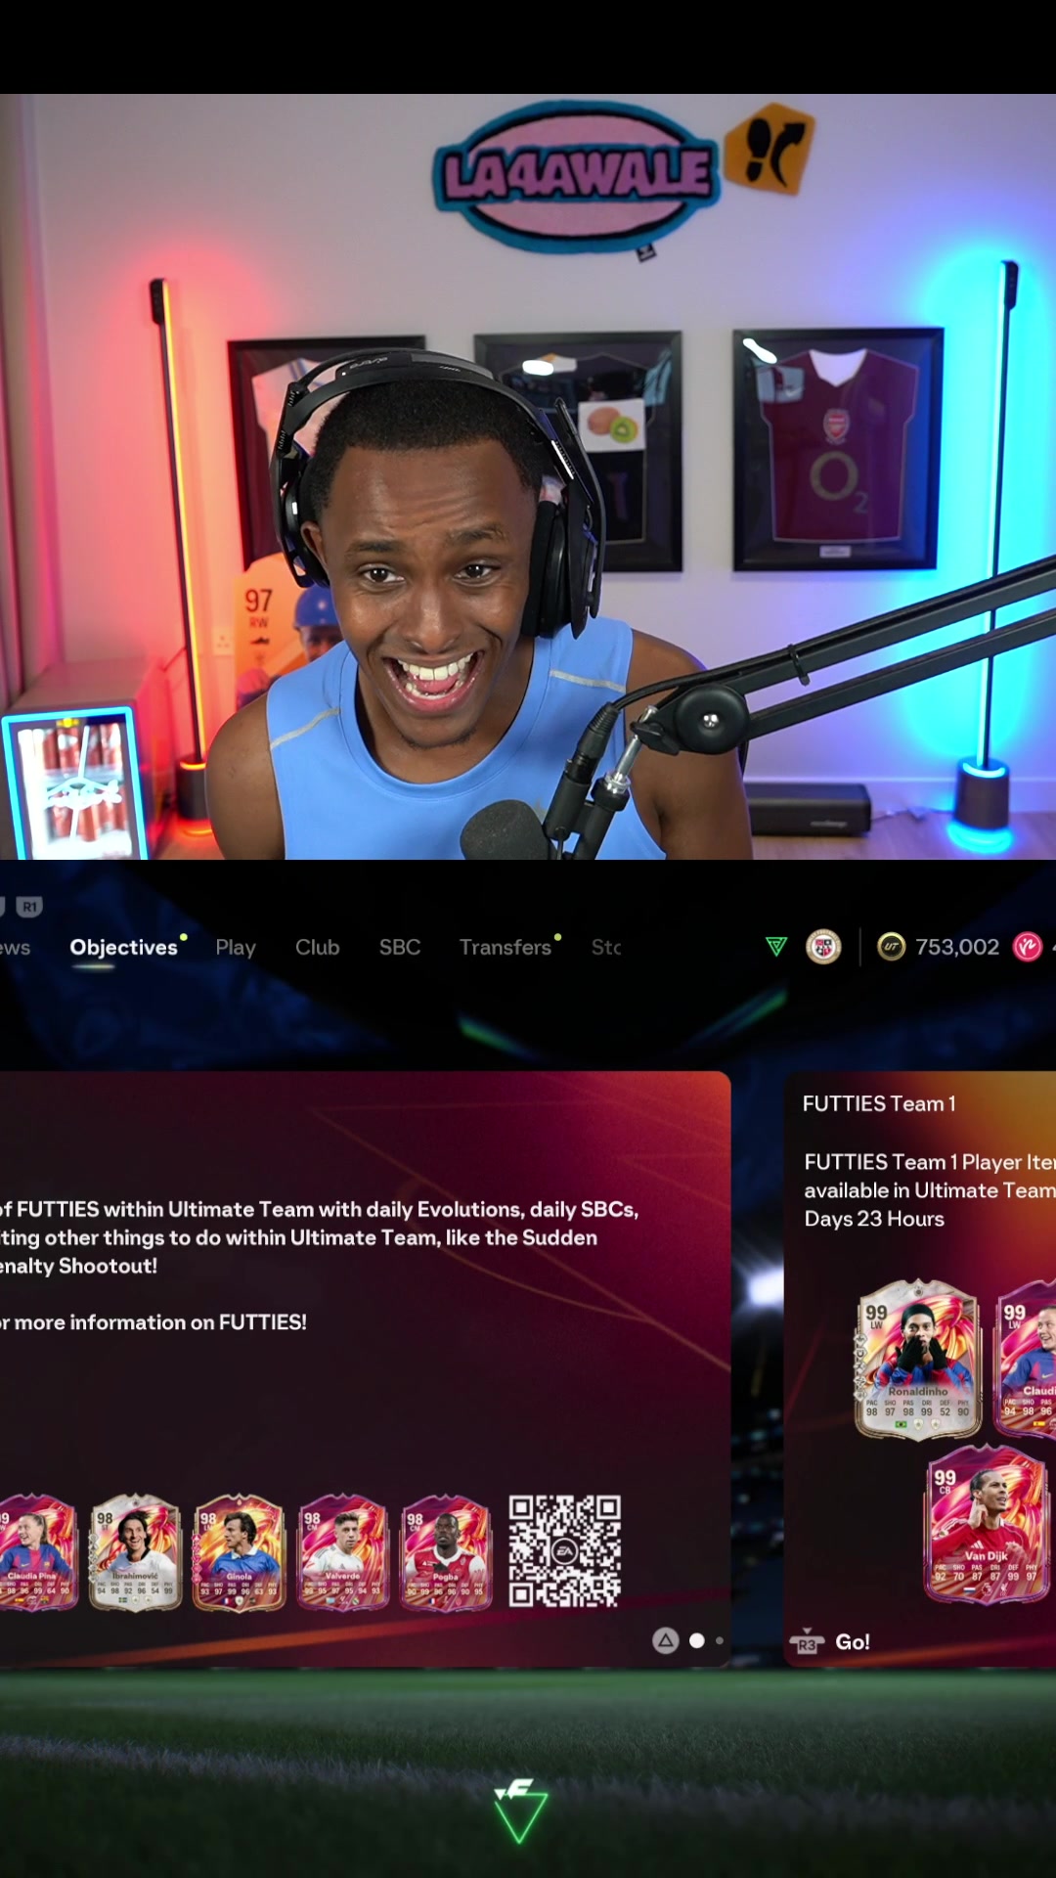1056x1878 pixels.
Task: Select the Ibrahimović 98 player card
Action: (136, 1551)
